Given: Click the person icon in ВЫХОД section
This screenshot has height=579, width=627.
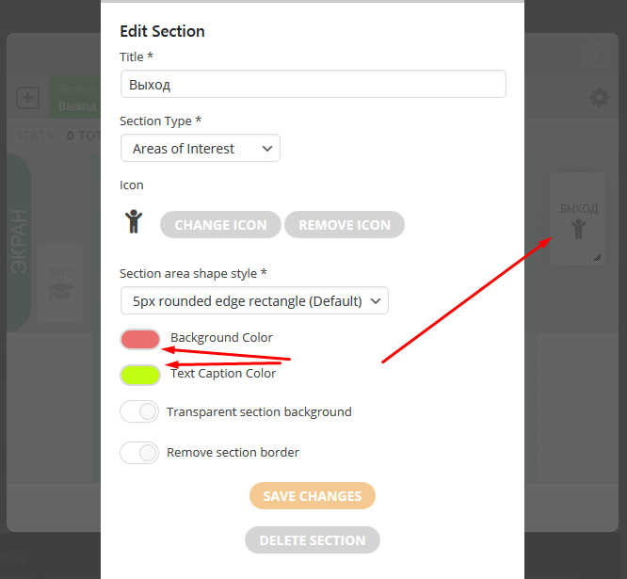Looking at the screenshot, I should 578,229.
